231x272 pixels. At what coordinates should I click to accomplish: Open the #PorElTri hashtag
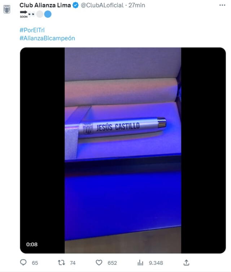(x=32, y=30)
